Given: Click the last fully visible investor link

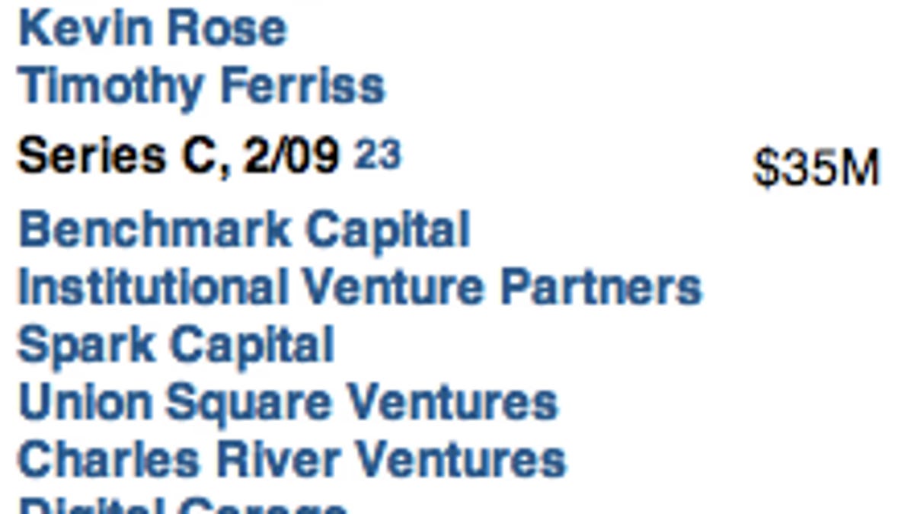Looking at the screenshot, I should click(x=292, y=460).
